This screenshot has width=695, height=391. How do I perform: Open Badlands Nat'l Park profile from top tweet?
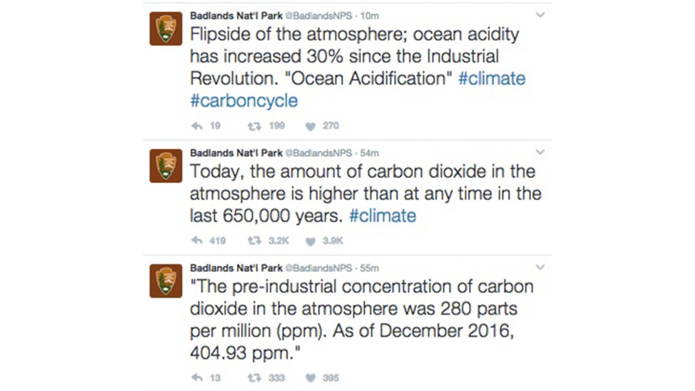236,16
